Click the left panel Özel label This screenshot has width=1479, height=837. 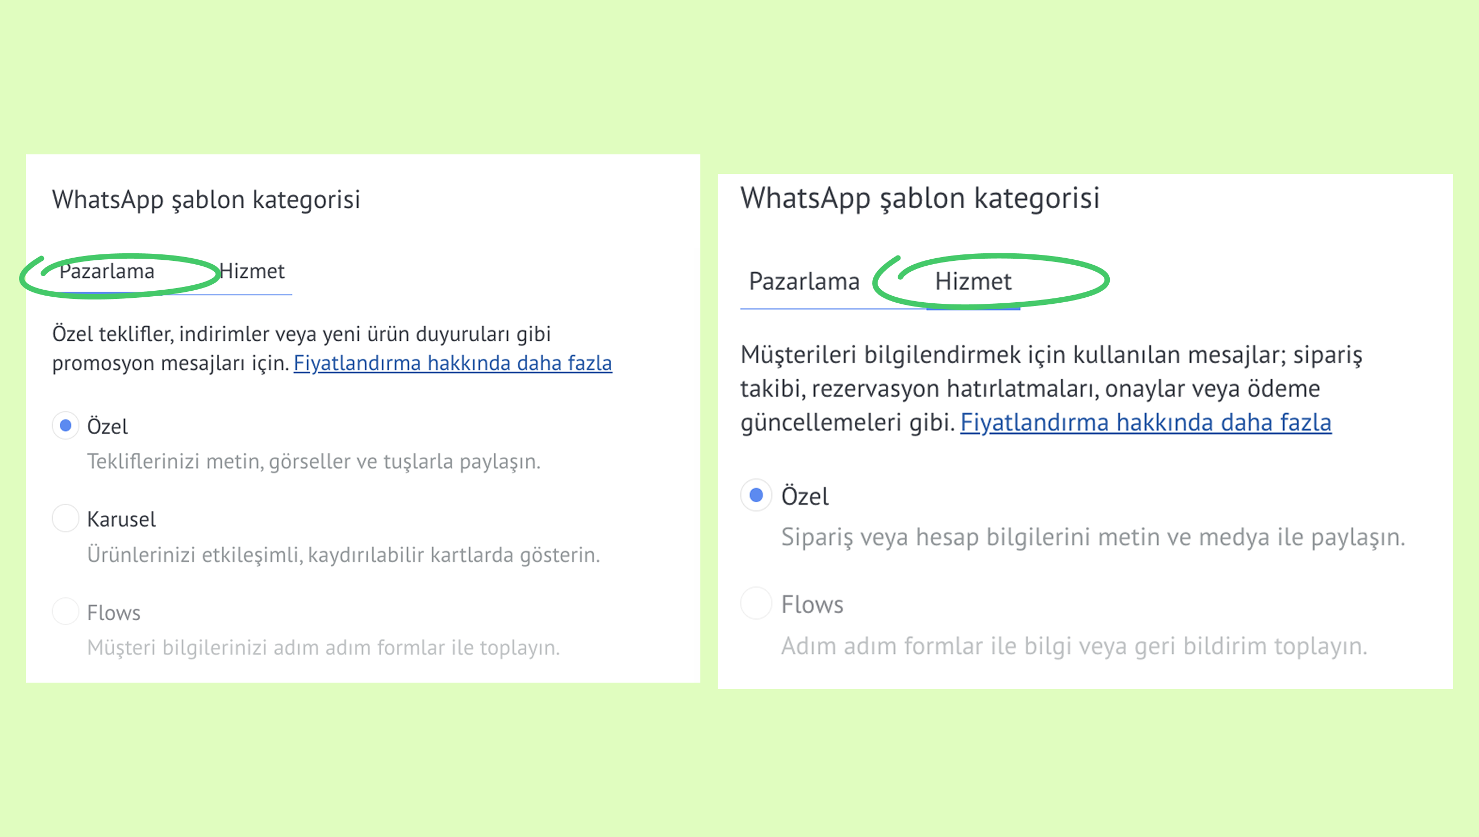click(107, 427)
